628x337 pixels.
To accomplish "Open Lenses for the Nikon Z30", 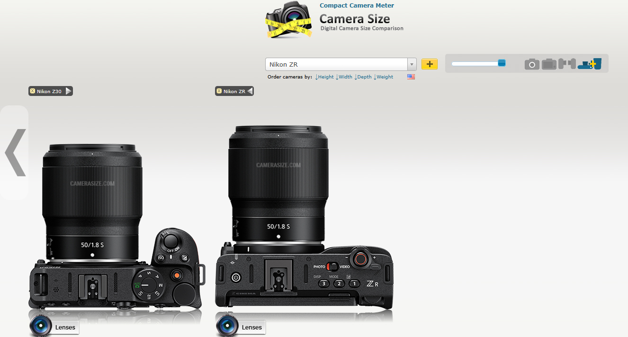I will tap(54, 327).
